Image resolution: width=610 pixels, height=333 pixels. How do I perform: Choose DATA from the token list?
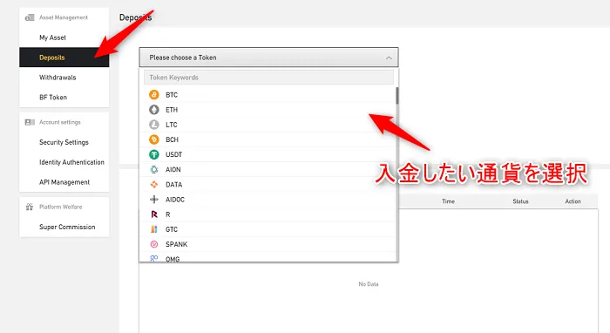[x=268, y=185]
